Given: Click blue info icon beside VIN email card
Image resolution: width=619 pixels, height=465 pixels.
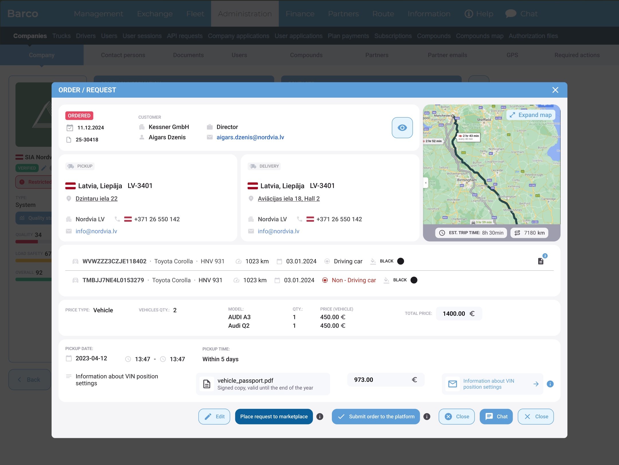Looking at the screenshot, I should point(550,384).
